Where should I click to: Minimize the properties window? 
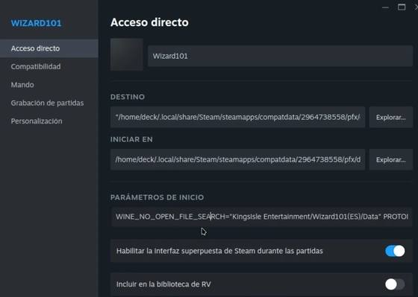pos(385,7)
